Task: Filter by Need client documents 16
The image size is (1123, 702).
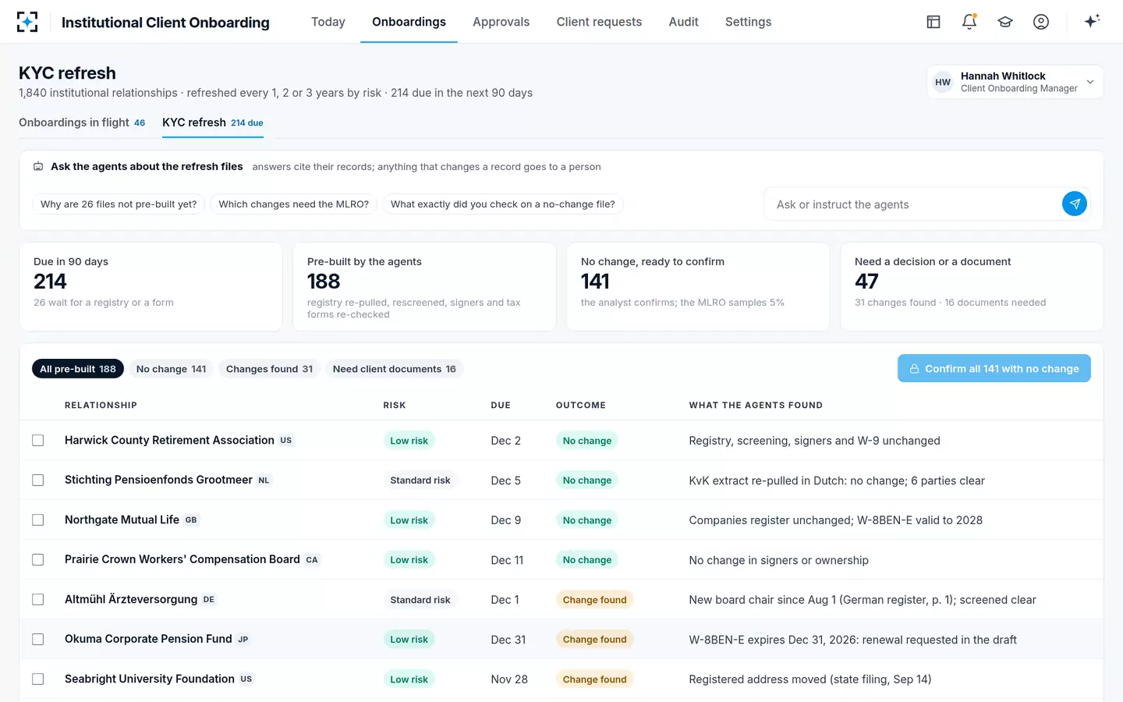Action: pos(395,369)
